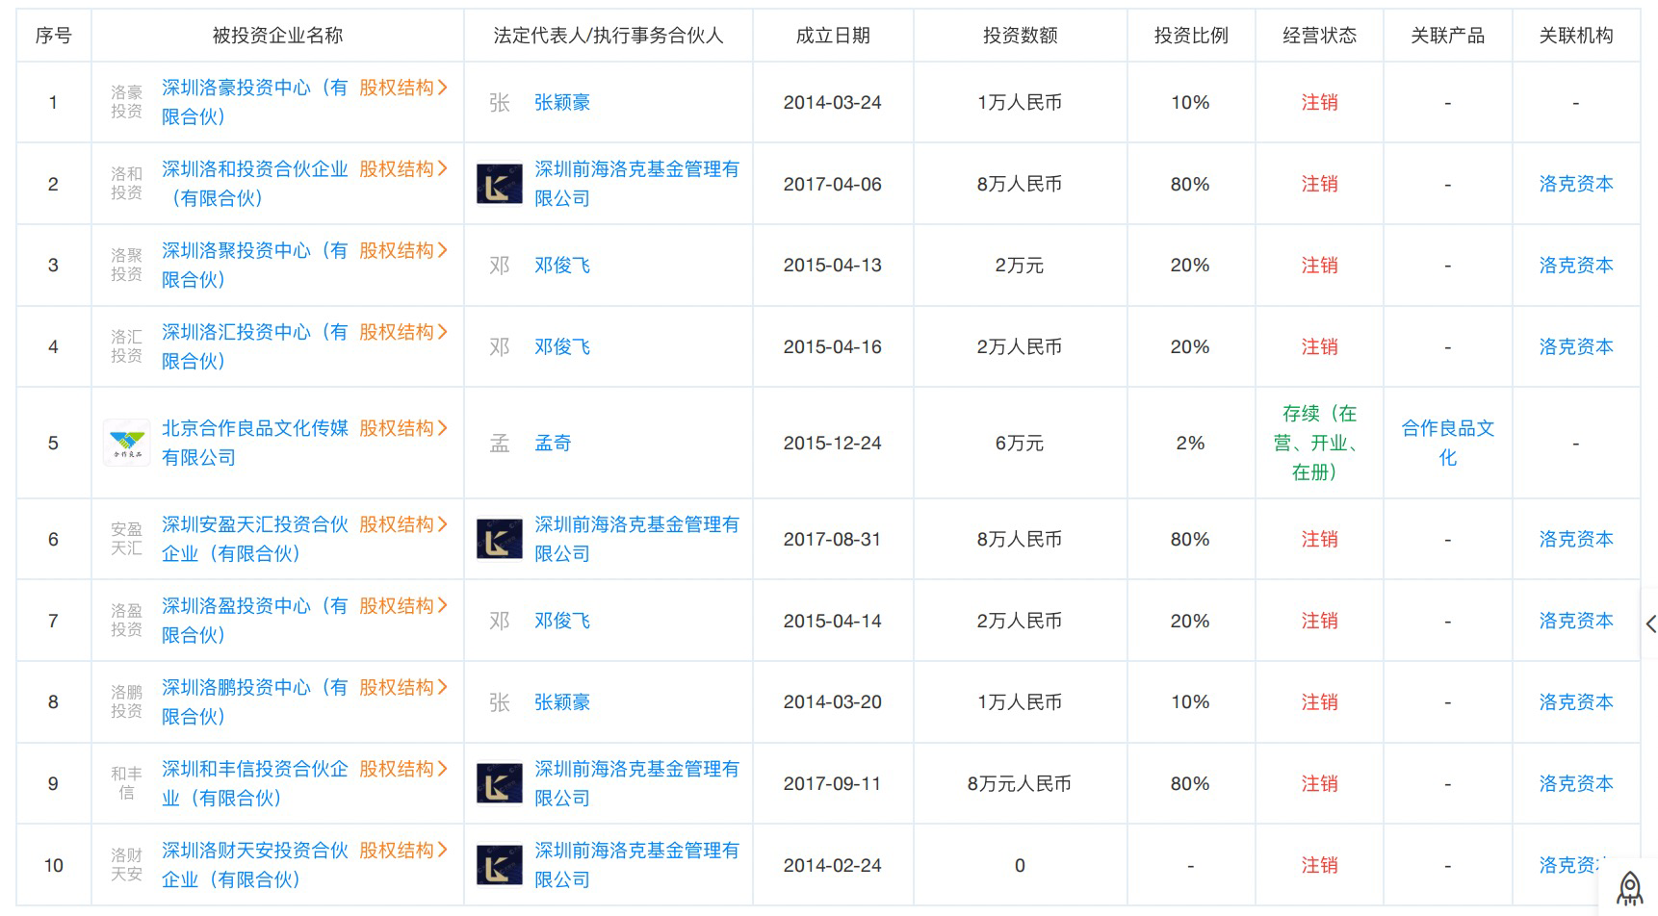Click the 洛克 fund logo in row 2
The height and width of the screenshot is (916, 1658).
(x=500, y=184)
